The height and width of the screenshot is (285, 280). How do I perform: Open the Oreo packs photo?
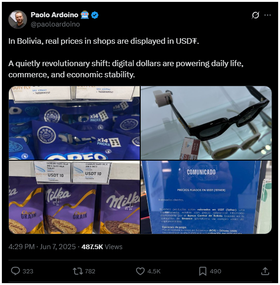74,123
